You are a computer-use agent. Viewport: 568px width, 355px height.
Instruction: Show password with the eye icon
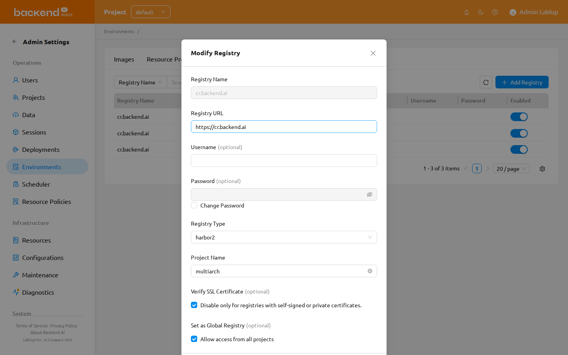(370, 194)
